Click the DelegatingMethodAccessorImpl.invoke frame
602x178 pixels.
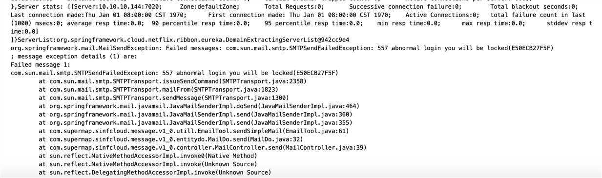tap(155, 173)
